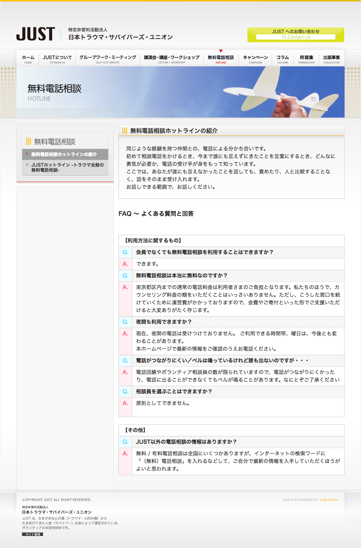Open the JUSTへのお問い合わせ contact button
The height and width of the screenshot is (548, 361).
coord(295,35)
